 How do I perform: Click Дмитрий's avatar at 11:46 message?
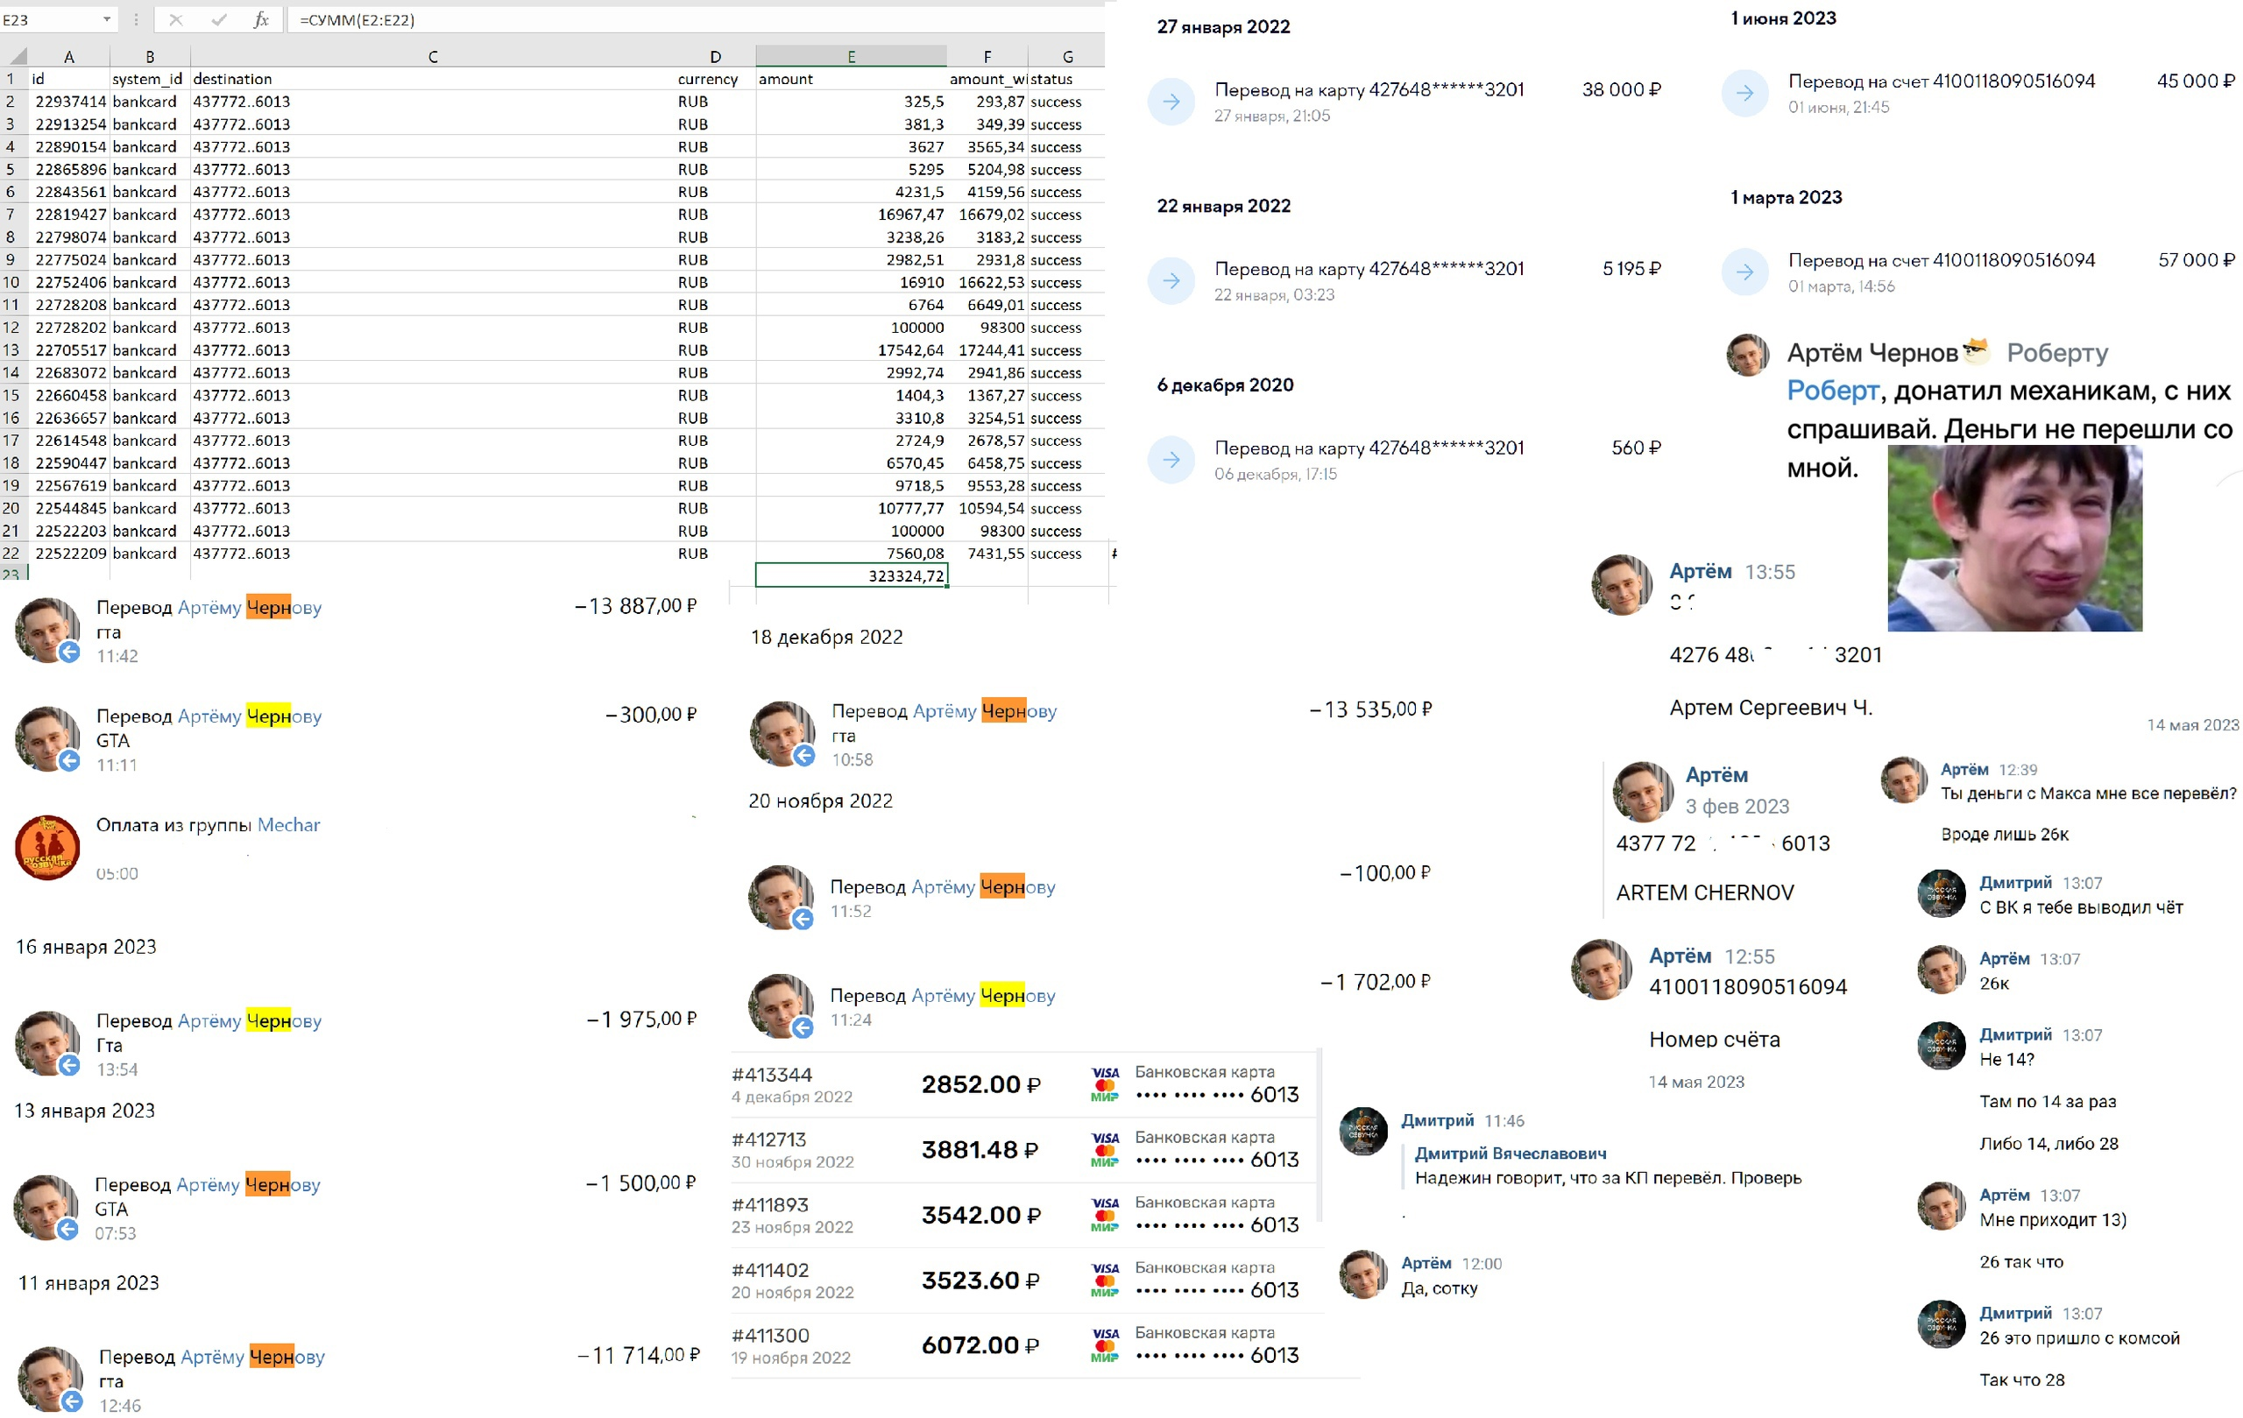pos(1362,1132)
